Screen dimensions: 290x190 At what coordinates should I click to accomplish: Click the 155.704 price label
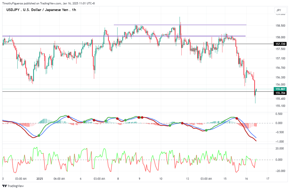coord(280,93)
